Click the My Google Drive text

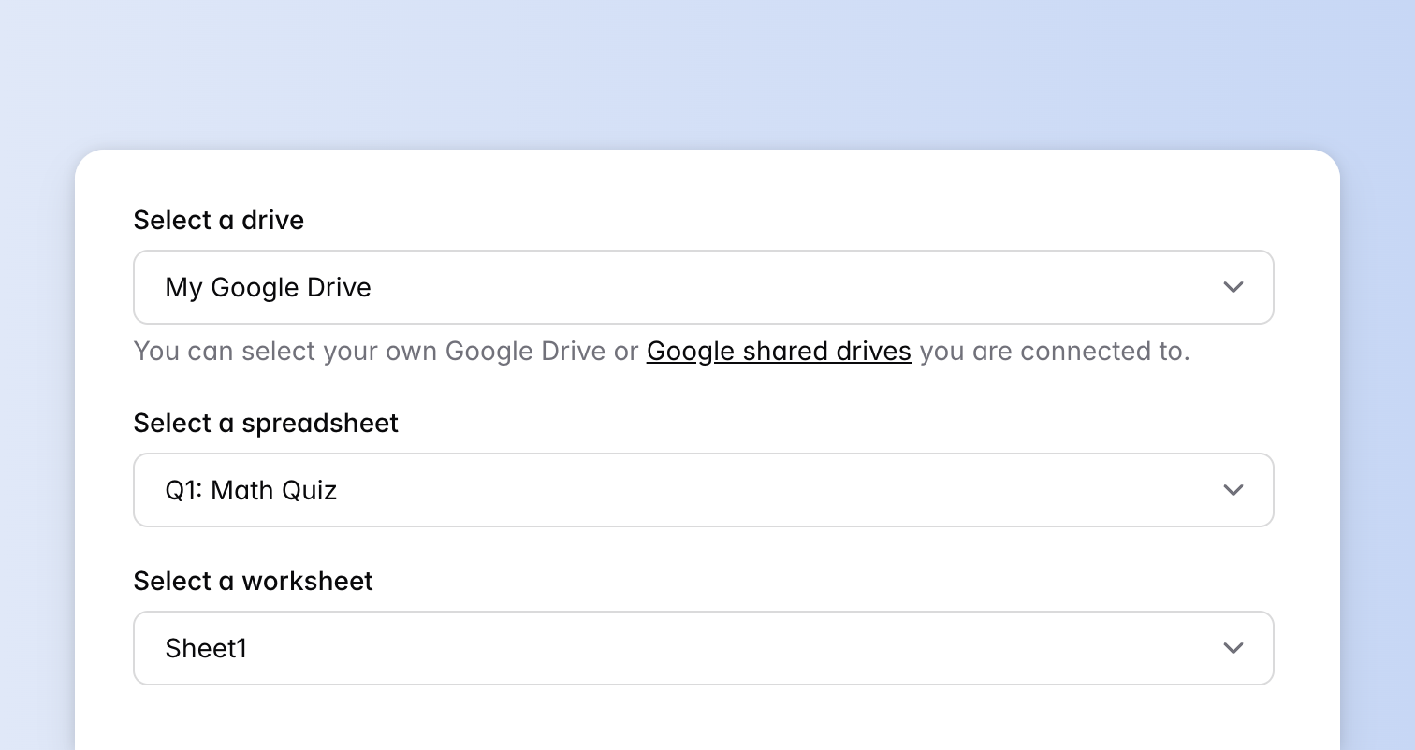coord(269,287)
